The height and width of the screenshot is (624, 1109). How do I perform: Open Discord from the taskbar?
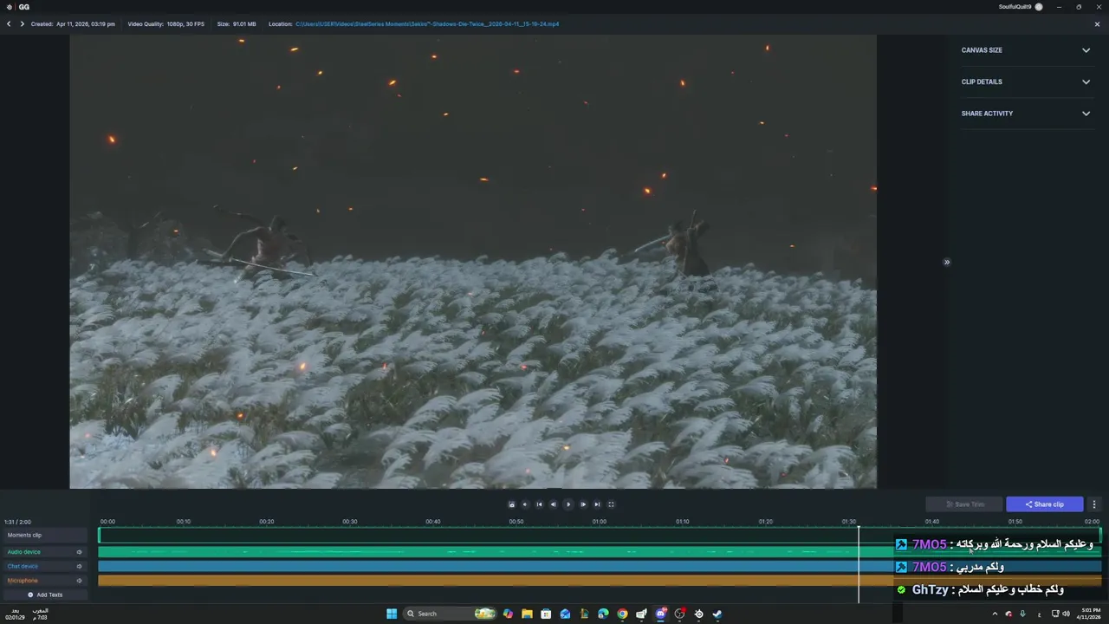tap(660, 614)
